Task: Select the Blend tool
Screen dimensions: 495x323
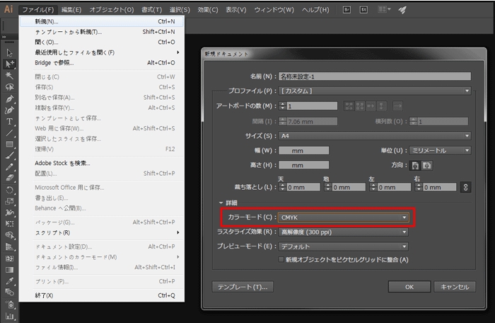Action: (9, 292)
